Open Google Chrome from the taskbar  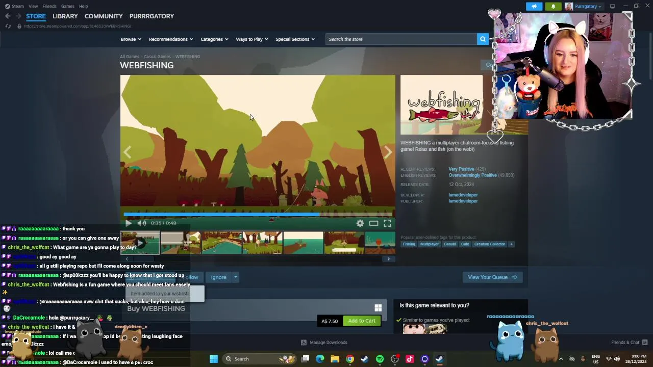tap(349, 359)
